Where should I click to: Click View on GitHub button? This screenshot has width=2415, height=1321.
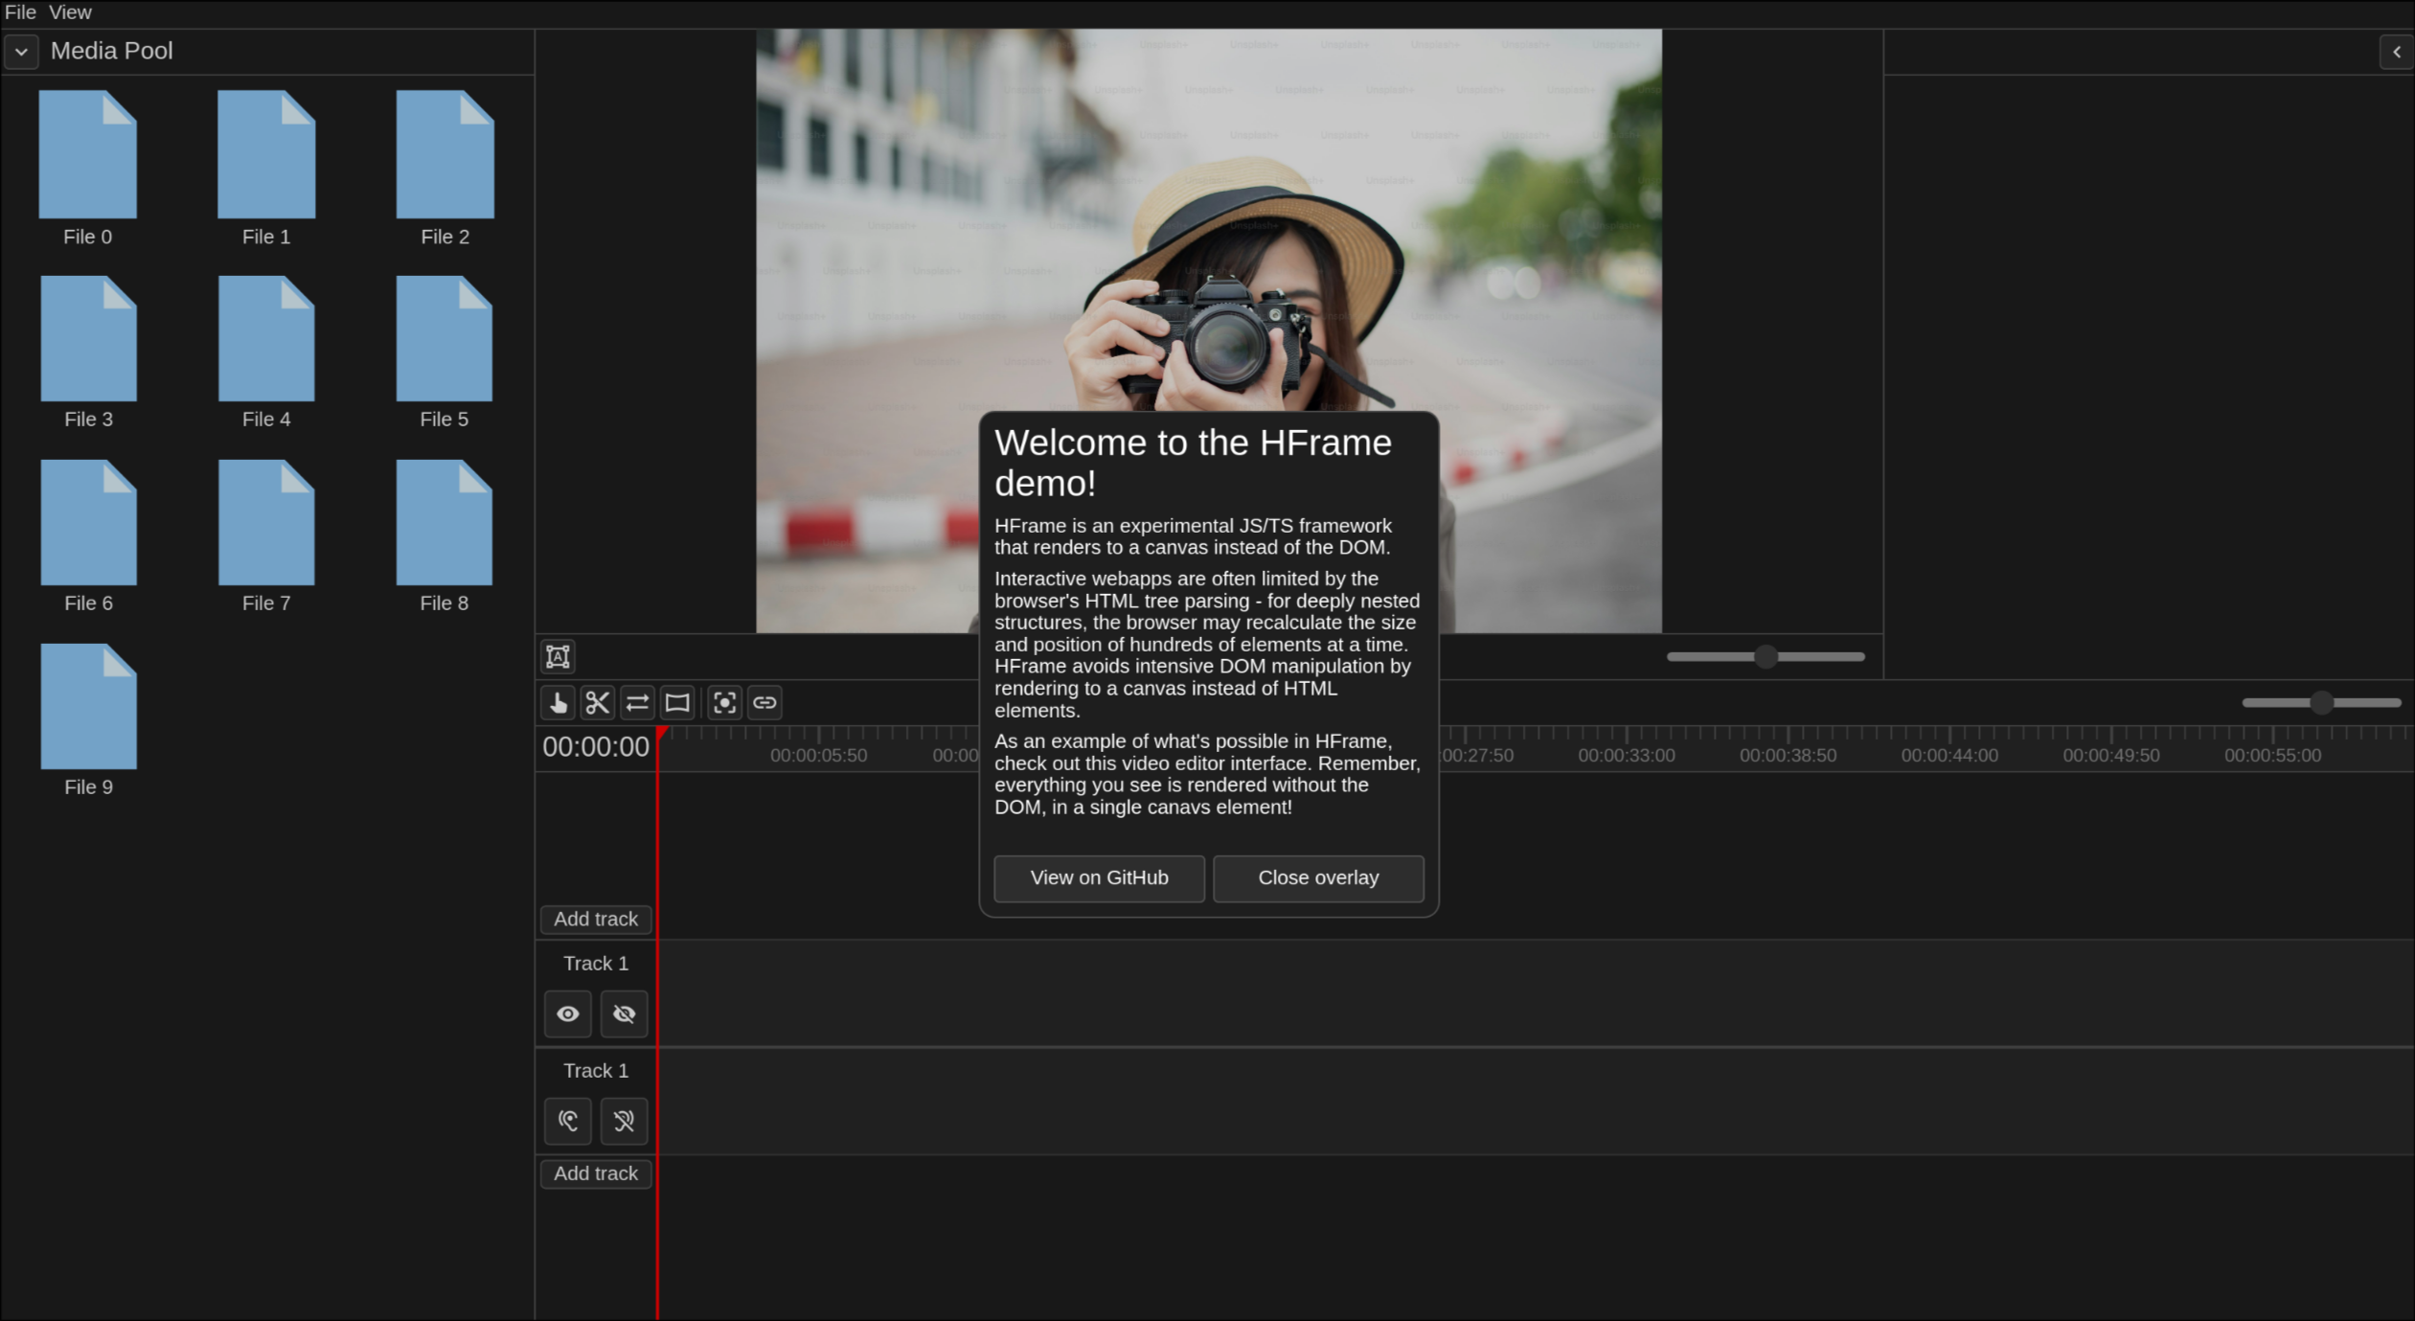pyautogui.click(x=1099, y=878)
